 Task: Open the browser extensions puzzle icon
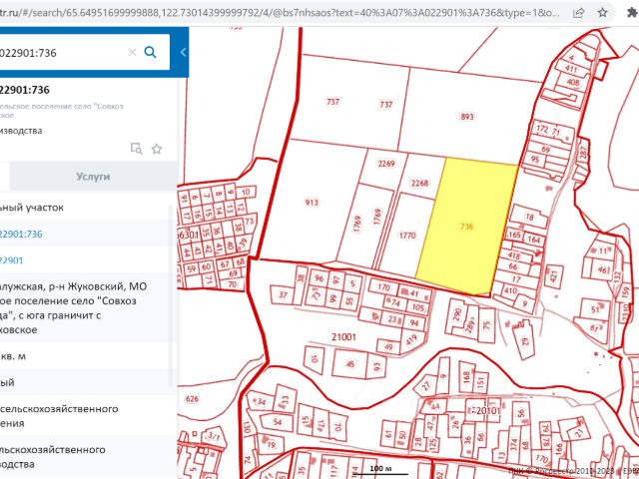[629, 14]
